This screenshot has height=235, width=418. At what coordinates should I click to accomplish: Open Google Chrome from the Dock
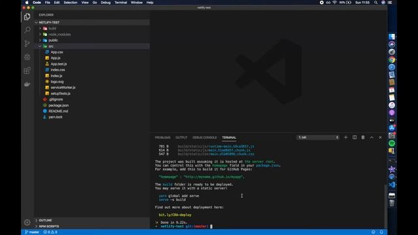tap(392, 59)
